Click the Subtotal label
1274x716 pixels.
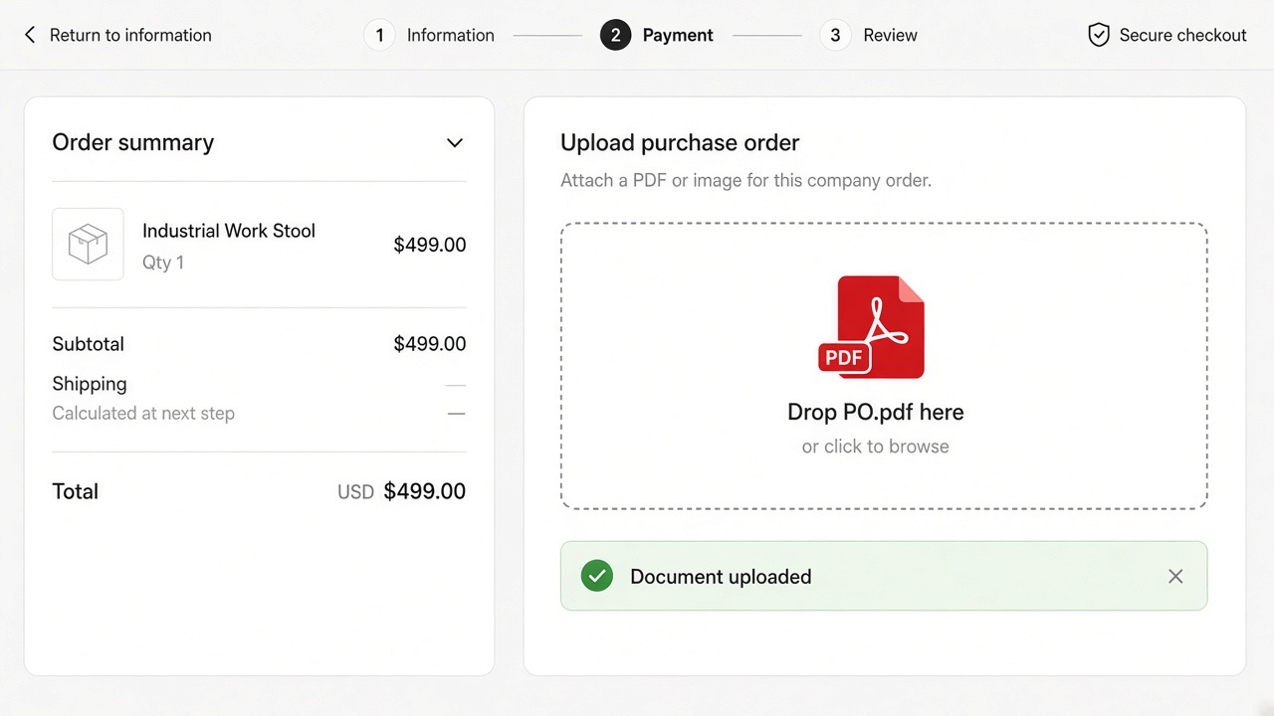(89, 344)
